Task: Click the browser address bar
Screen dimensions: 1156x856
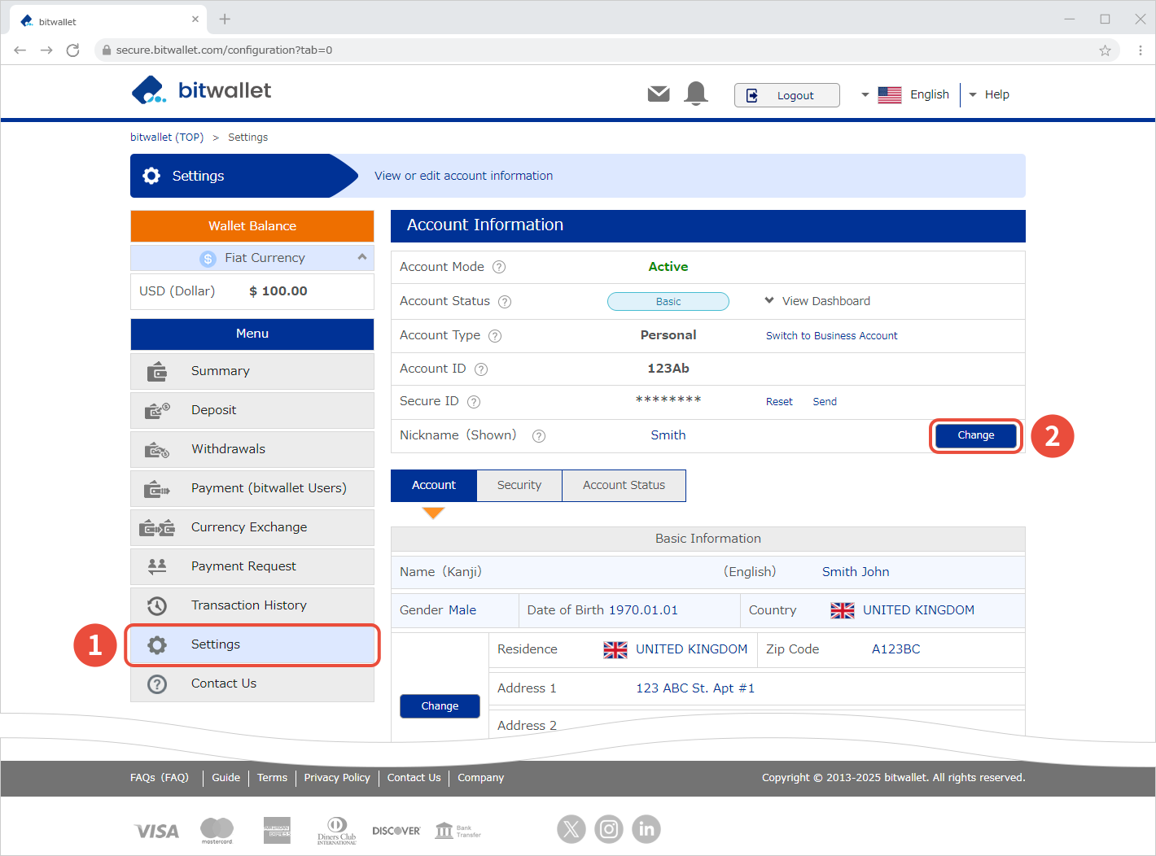Action: (570, 50)
